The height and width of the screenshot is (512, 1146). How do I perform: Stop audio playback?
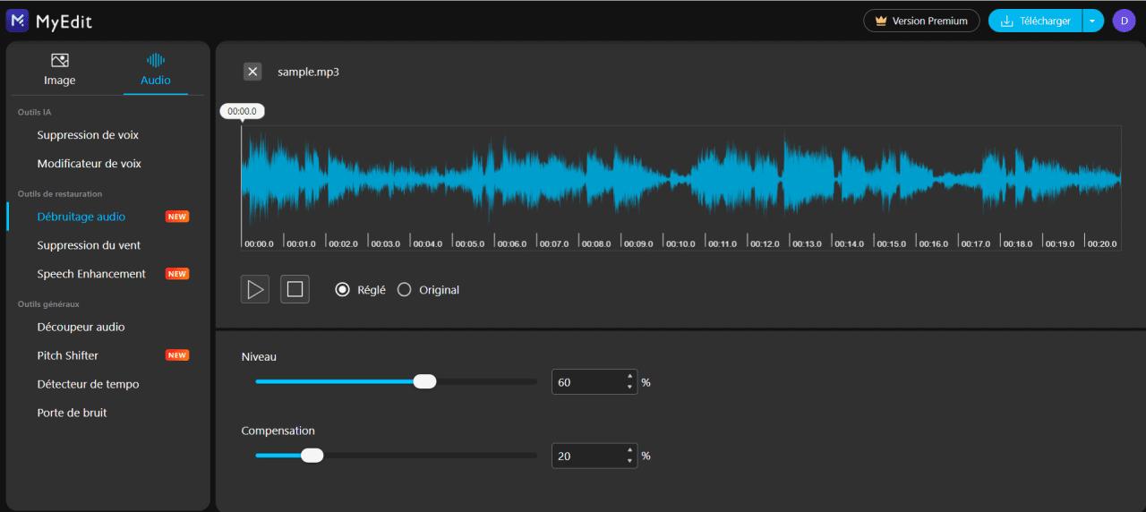pos(295,289)
